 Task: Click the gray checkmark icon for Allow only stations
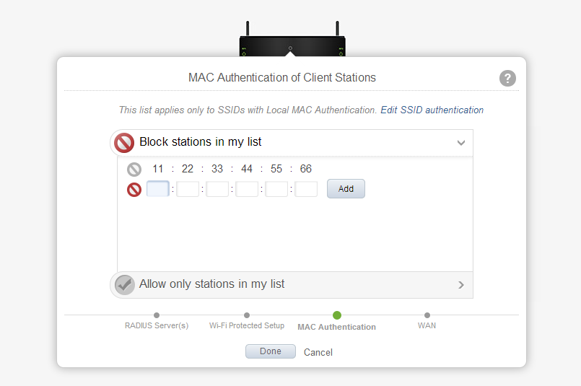coord(124,285)
